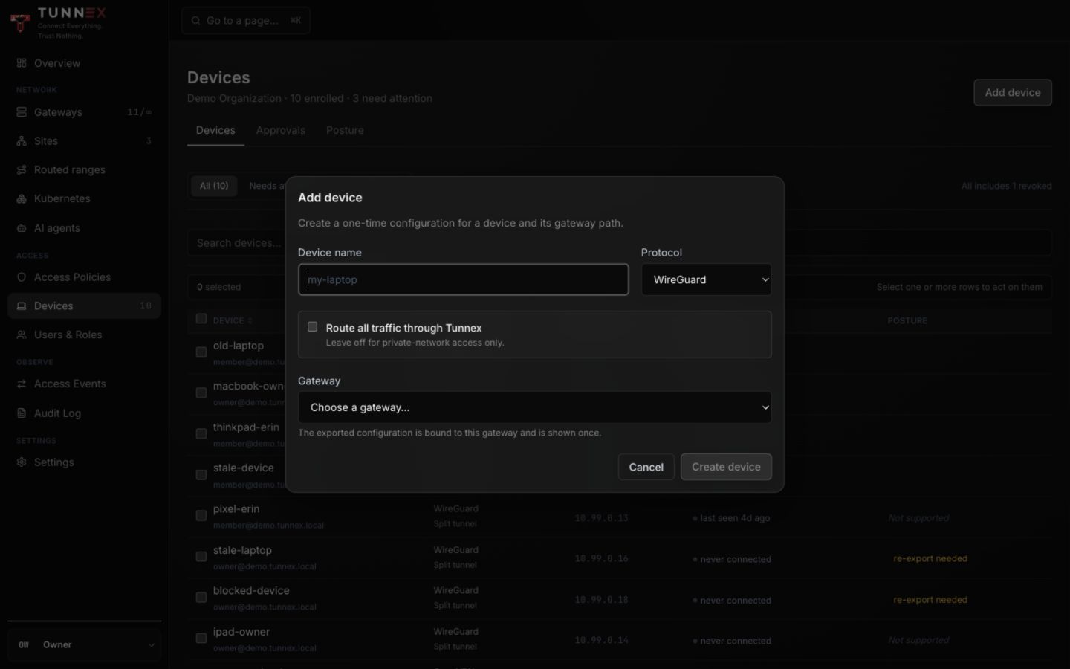Click the Access Policies shield icon
The width and height of the screenshot is (1070, 669).
click(x=22, y=277)
